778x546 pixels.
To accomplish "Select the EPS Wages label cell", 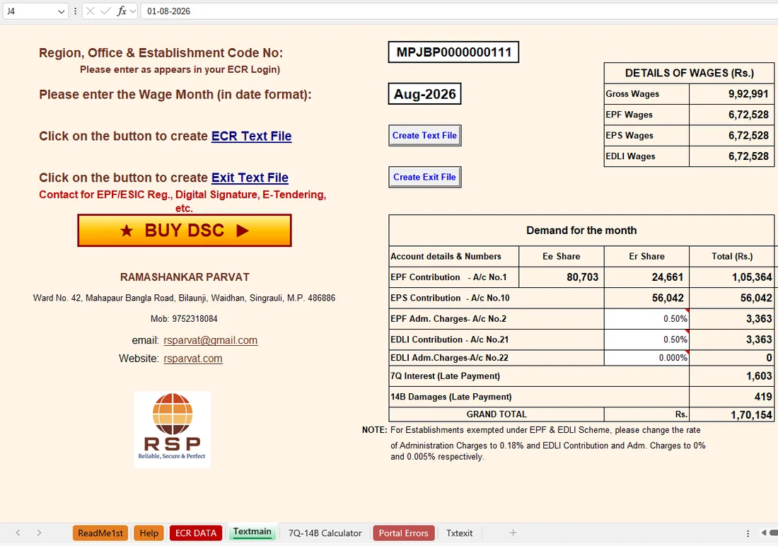I will click(646, 136).
